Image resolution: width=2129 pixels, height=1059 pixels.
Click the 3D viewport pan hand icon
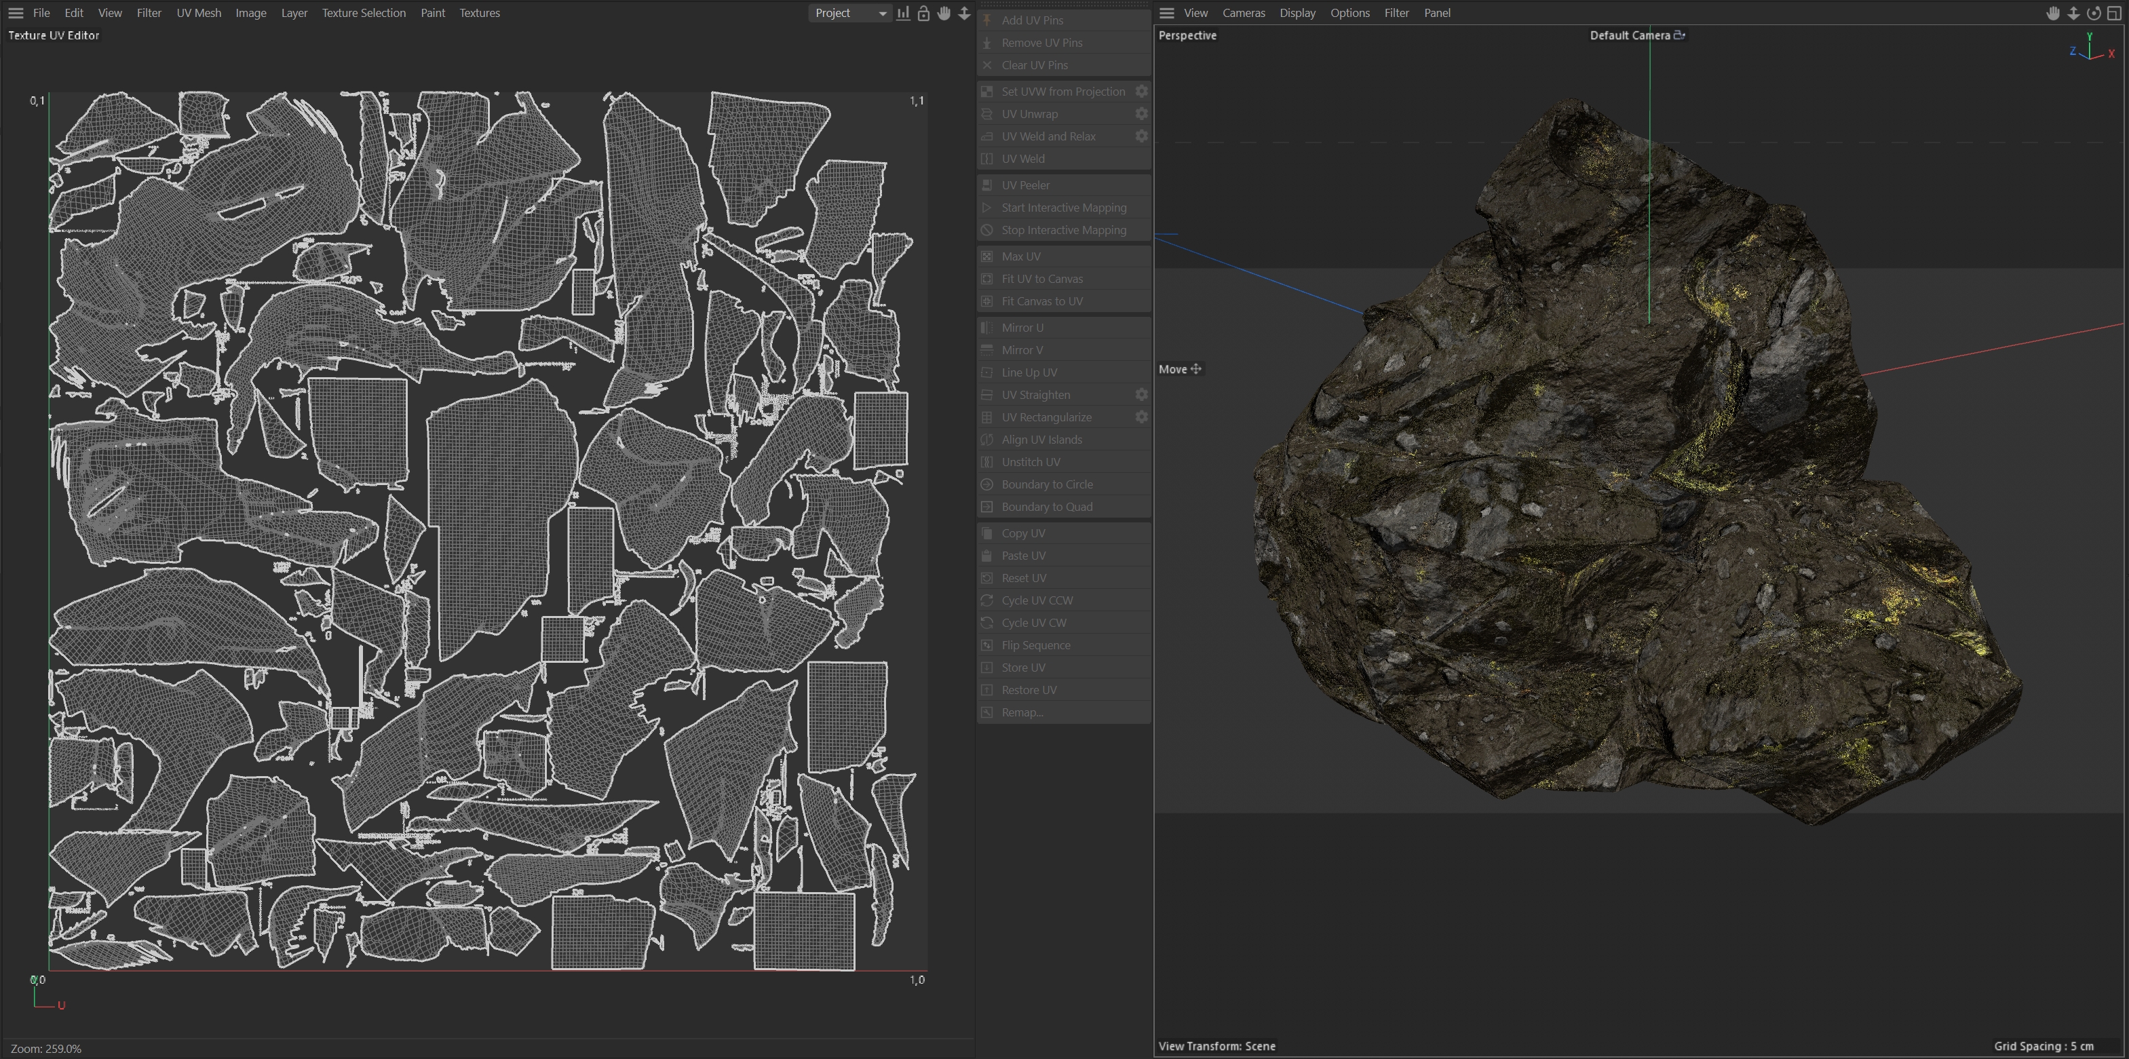click(x=2053, y=13)
